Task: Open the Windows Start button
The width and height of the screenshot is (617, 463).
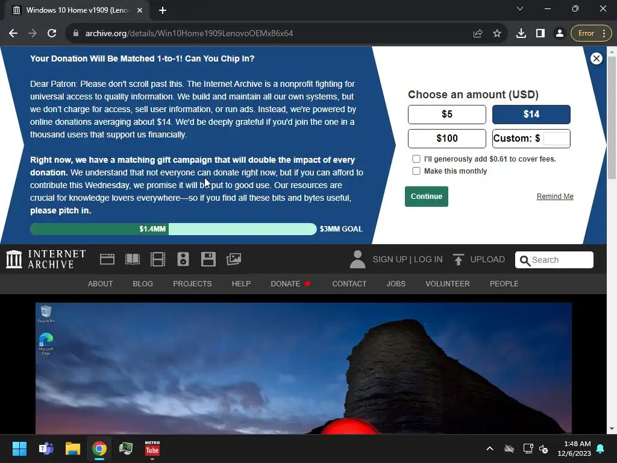Action: pyautogui.click(x=19, y=449)
